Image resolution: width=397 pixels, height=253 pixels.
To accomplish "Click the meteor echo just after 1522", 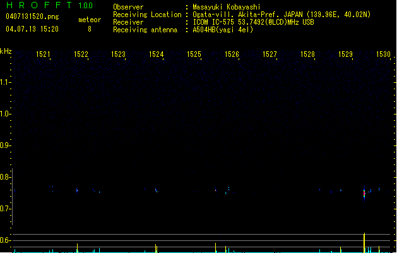I will tap(77, 190).
